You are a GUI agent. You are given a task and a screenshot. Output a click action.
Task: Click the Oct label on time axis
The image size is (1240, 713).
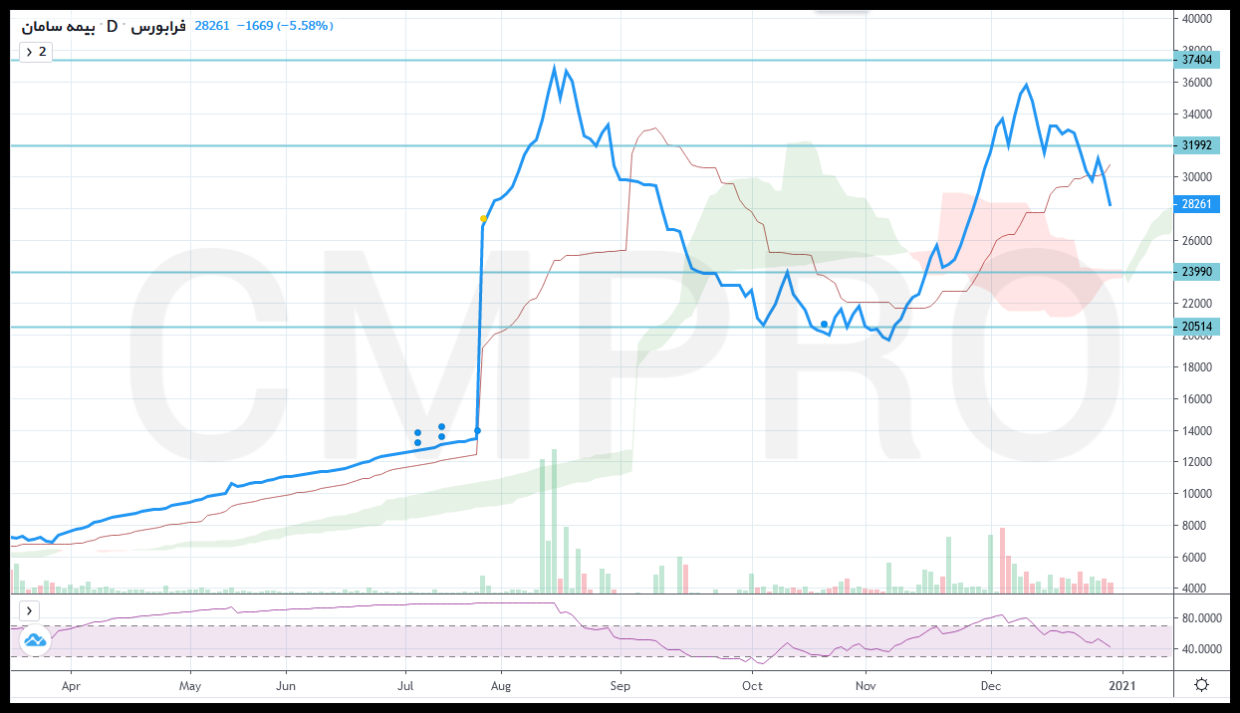(752, 685)
